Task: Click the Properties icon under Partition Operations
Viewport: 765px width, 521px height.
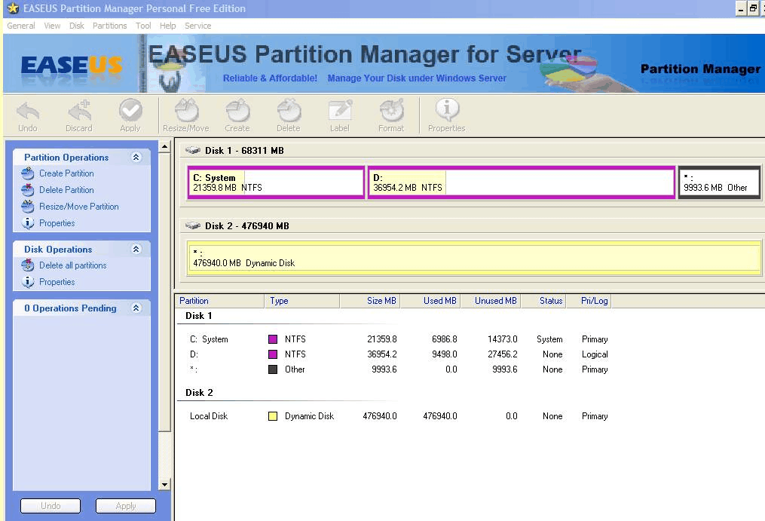Action: [28, 223]
